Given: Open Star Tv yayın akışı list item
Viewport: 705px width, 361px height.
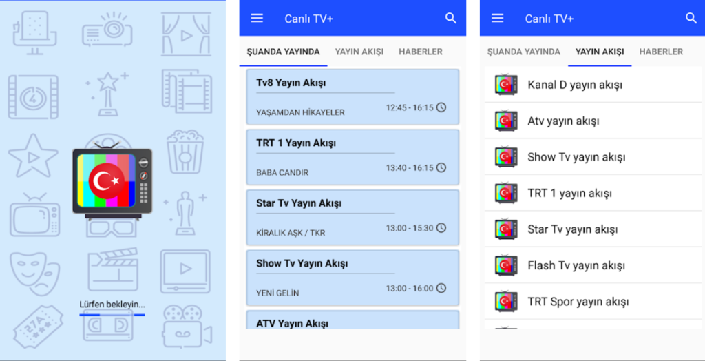Looking at the screenshot, I should tap(593, 229).
